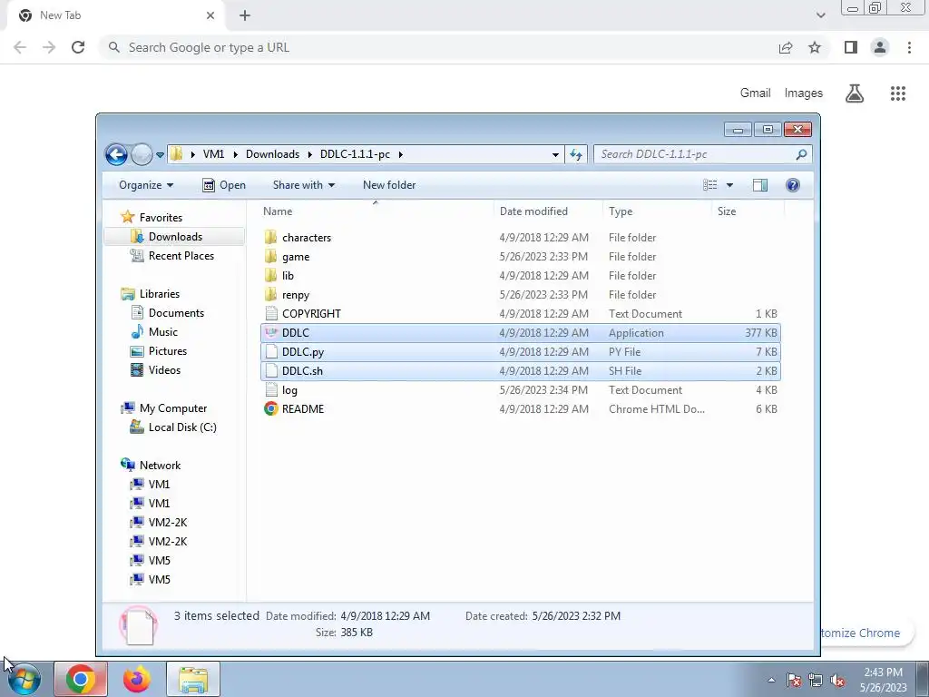Click the Explorer Forward arrow button

tap(142, 154)
